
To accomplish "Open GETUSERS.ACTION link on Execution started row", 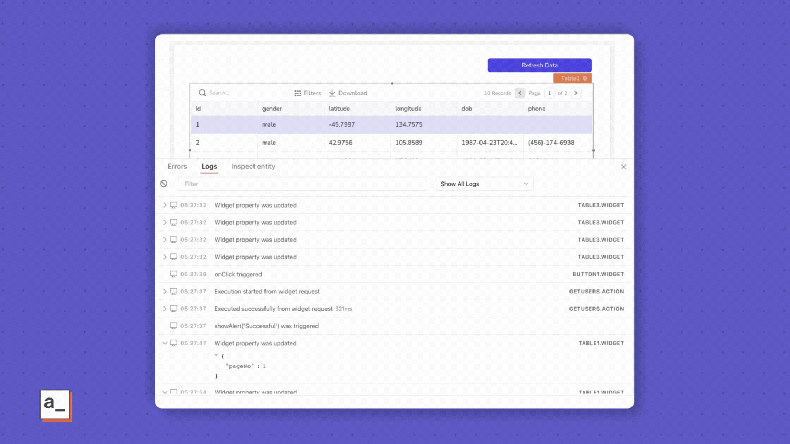I will pos(596,292).
